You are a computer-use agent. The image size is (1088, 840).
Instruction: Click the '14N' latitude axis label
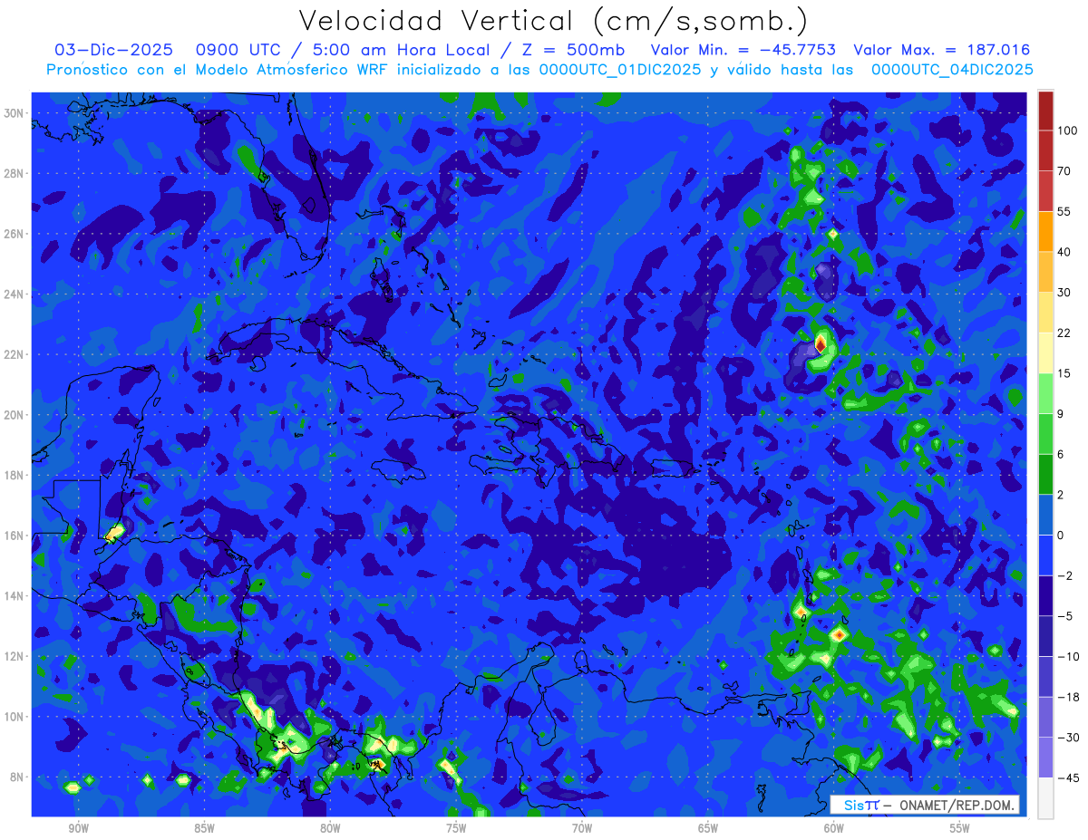[x=15, y=595]
